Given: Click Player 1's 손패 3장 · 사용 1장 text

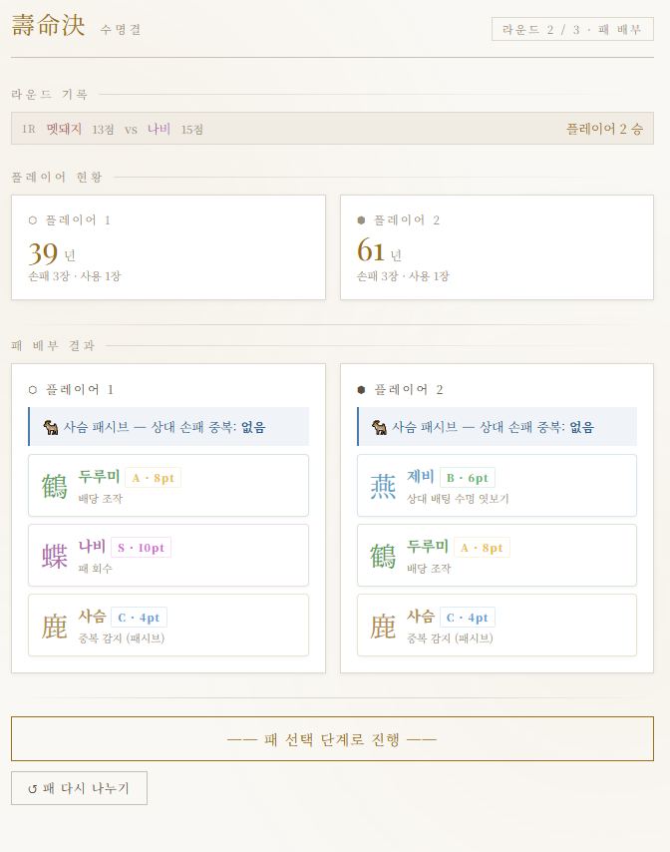Looking at the screenshot, I should click(x=75, y=276).
